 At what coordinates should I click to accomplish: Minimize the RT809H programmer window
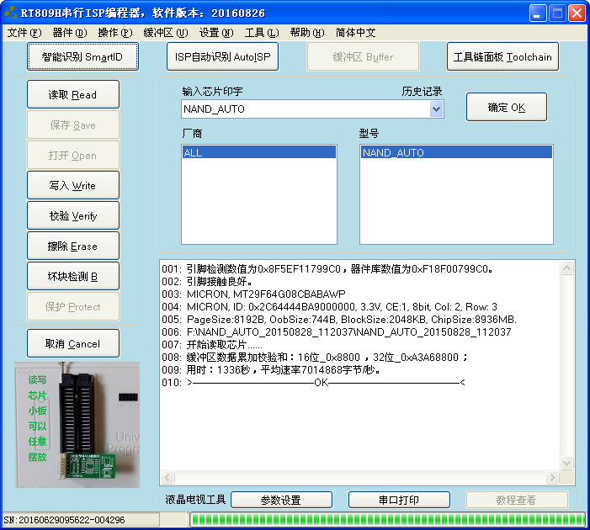tap(538, 13)
